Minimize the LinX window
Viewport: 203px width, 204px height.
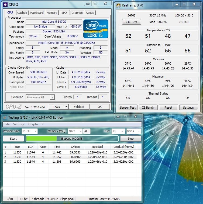[x=118, y=116]
